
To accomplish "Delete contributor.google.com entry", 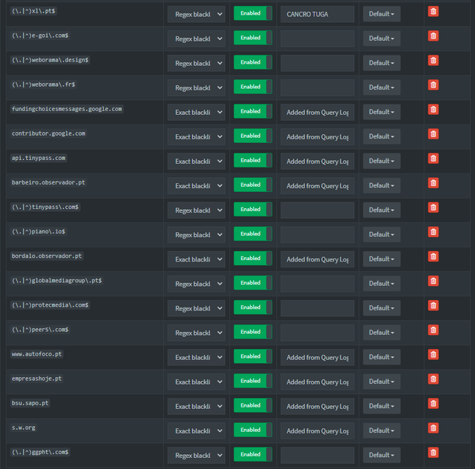I will pyautogui.click(x=433, y=134).
